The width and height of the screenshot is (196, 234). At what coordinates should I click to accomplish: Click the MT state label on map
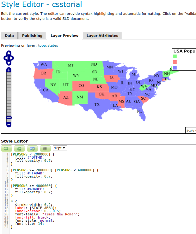coord(71,65)
